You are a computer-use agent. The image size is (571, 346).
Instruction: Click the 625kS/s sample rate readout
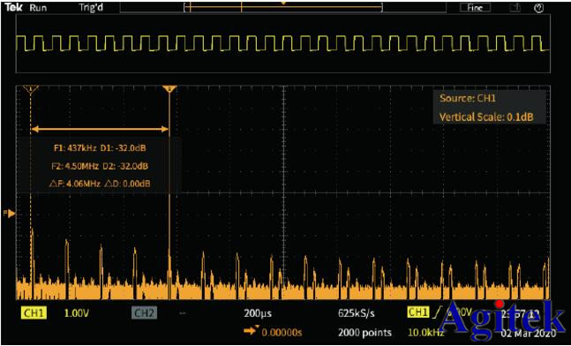[x=357, y=313]
